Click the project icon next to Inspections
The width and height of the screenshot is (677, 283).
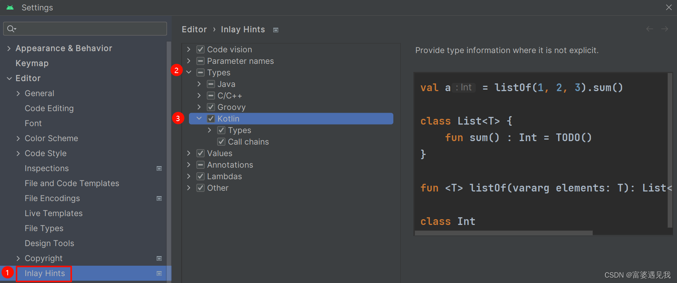[159, 168]
